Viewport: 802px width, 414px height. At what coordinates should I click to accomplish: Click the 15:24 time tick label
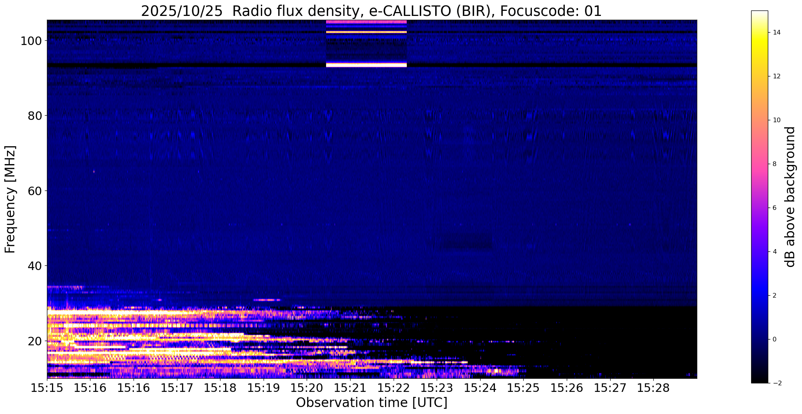point(480,388)
